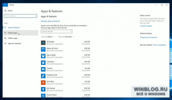Click the 8.00 KB size of Feedback Hub
The height and width of the screenshot is (100, 172).
point(87,75)
